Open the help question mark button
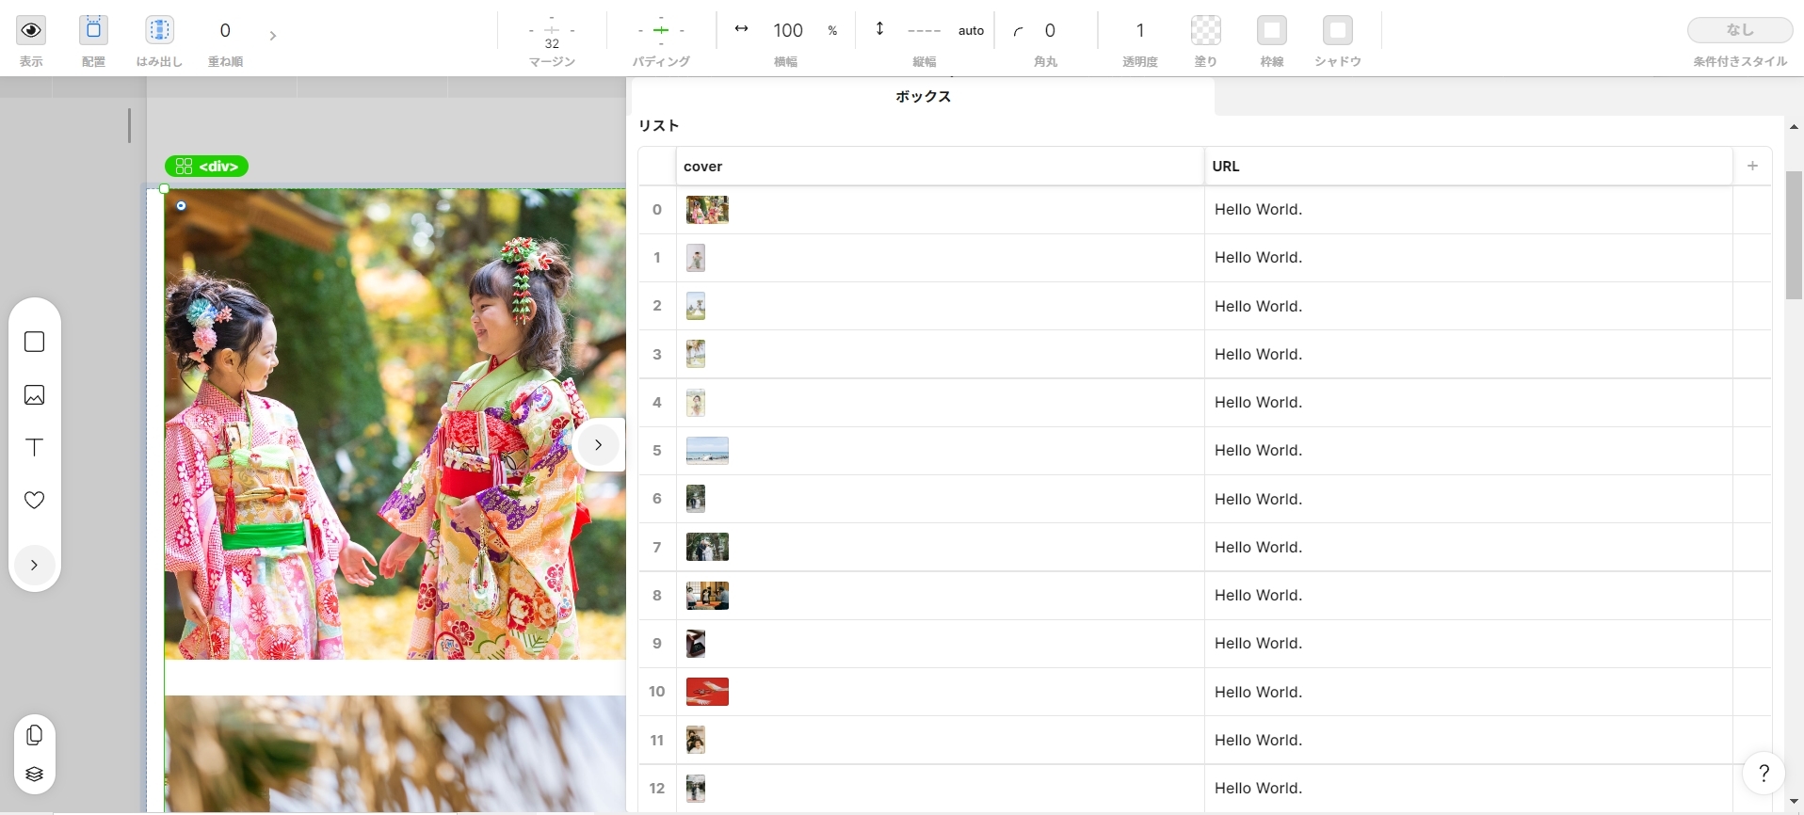The height and width of the screenshot is (815, 1804). [1764, 773]
